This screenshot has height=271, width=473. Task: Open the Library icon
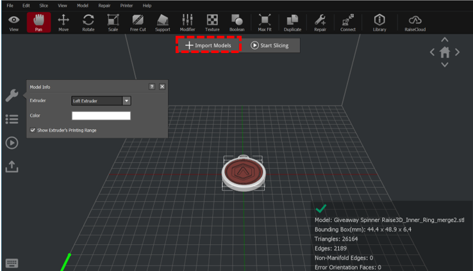tap(379, 22)
